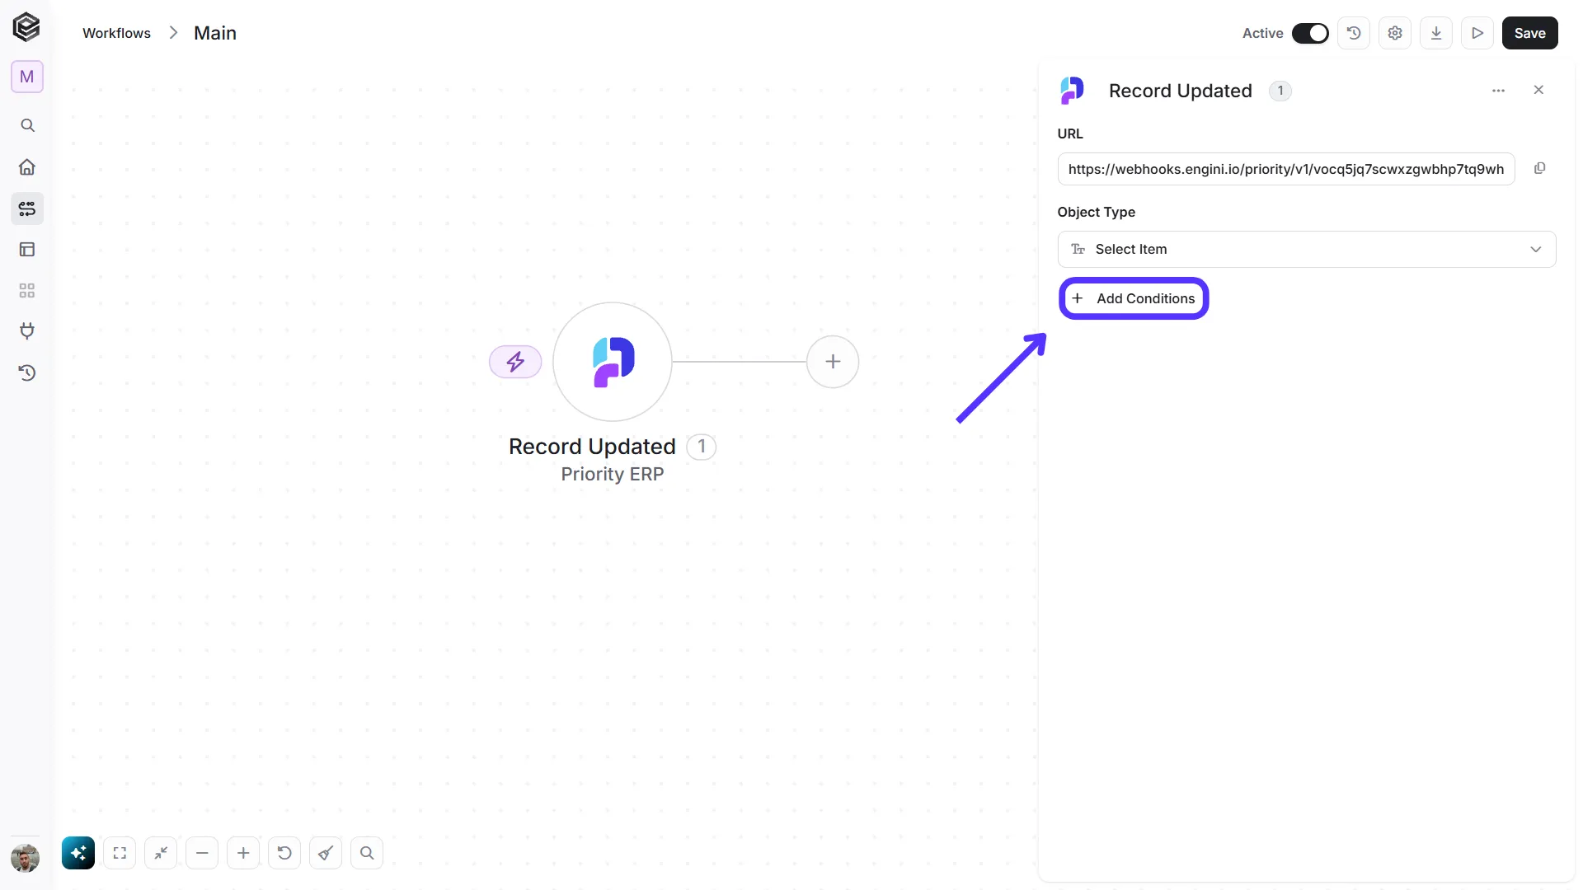Open the apps grid sidebar icon
This screenshot has height=890, width=1583.
coord(27,290)
